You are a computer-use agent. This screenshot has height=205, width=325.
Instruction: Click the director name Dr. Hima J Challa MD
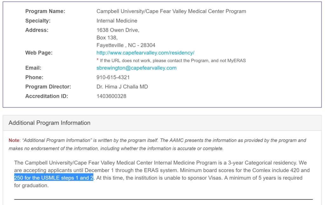122,87
